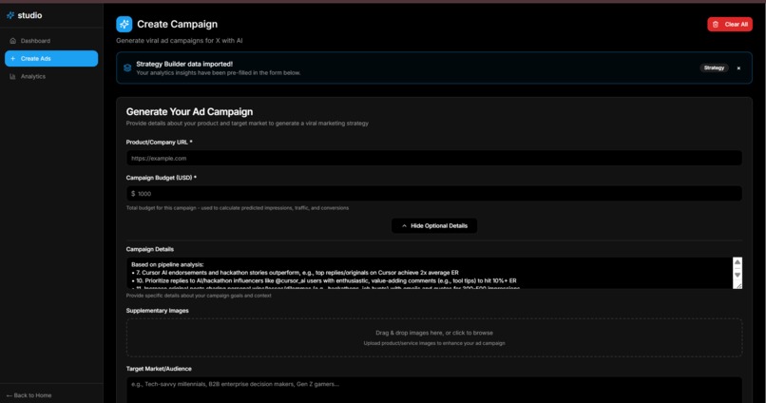This screenshot has width=766, height=403.
Task: Click the chevron in Hide Optional Details
Action: 404,225
